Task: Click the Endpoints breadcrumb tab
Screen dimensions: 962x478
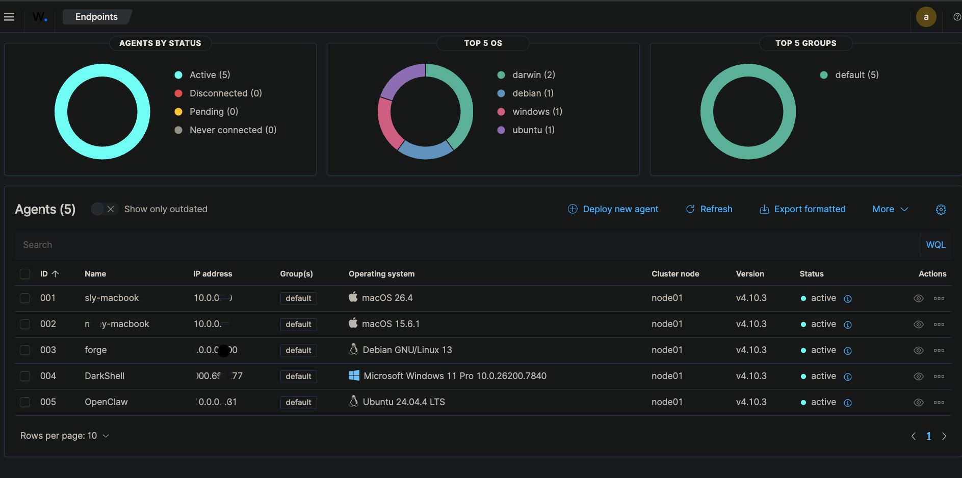Action: 96,17
